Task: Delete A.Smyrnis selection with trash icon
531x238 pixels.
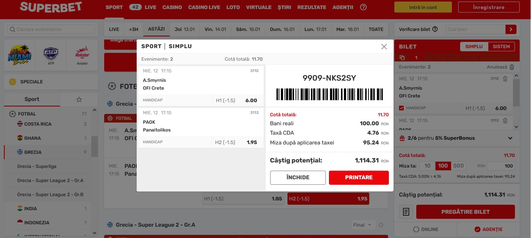Action: (x=505, y=79)
